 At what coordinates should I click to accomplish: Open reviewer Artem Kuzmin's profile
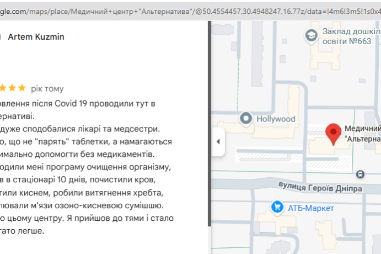pyautogui.click(x=36, y=36)
